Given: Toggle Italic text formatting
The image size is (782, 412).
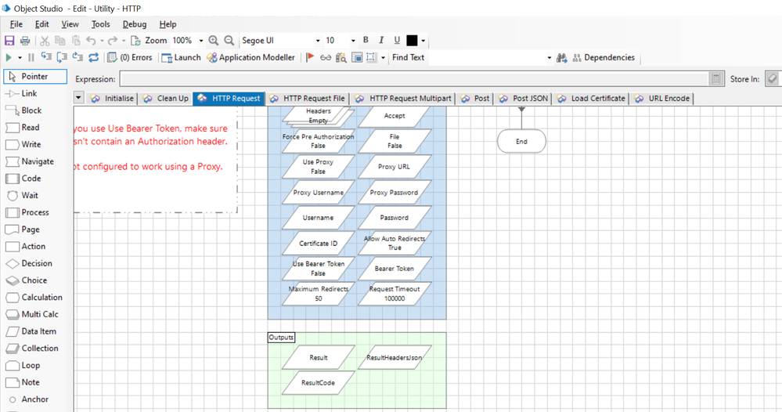Looking at the screenshot, I should pos(381,41).
